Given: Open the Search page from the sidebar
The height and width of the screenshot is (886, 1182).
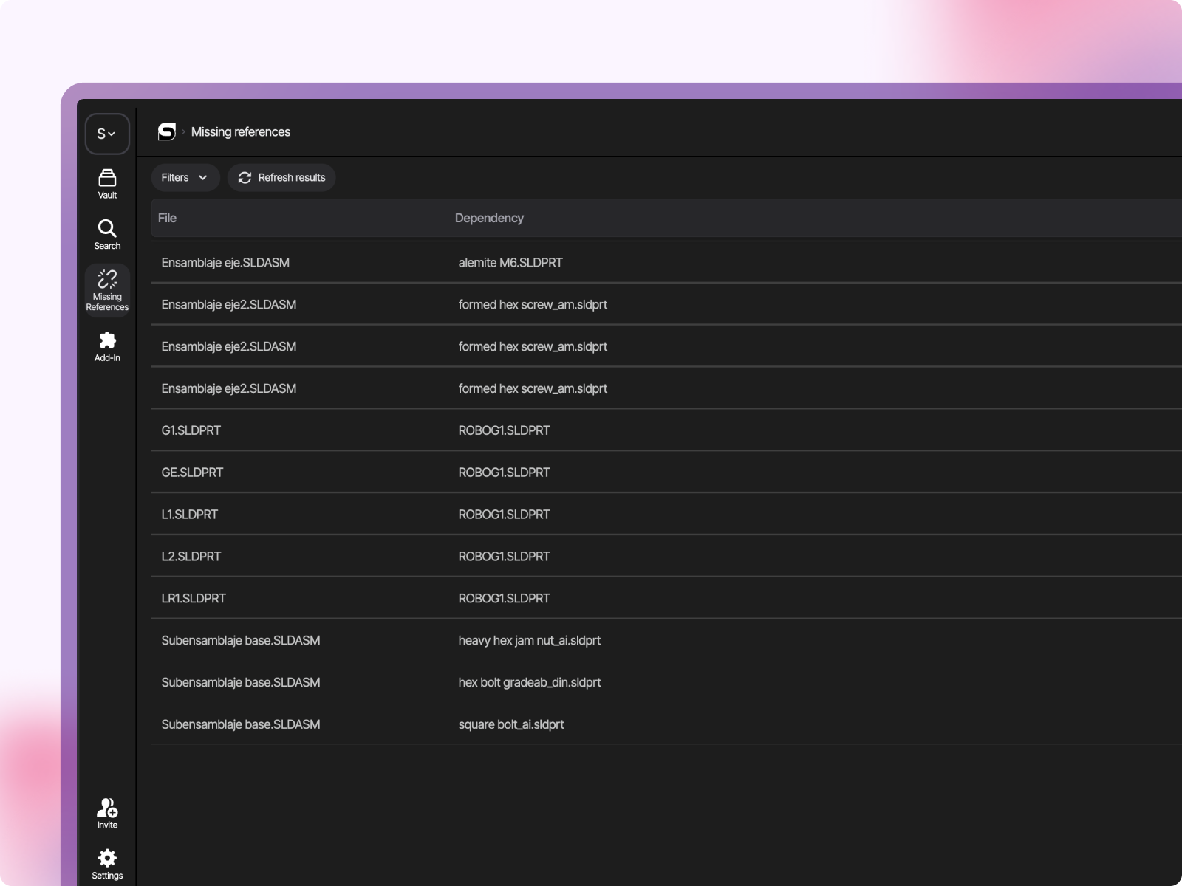Looking at the screenshot, I should pos(107,235).
